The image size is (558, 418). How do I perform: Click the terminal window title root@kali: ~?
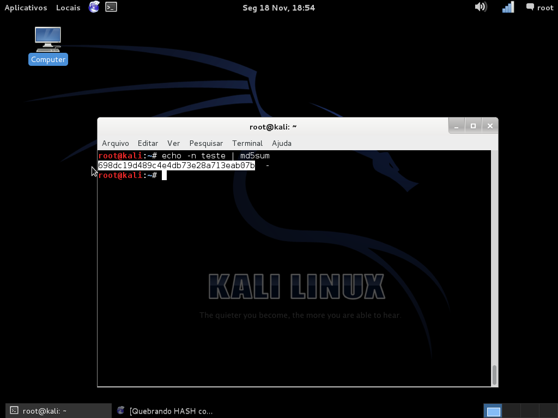(x=273, y=127)
